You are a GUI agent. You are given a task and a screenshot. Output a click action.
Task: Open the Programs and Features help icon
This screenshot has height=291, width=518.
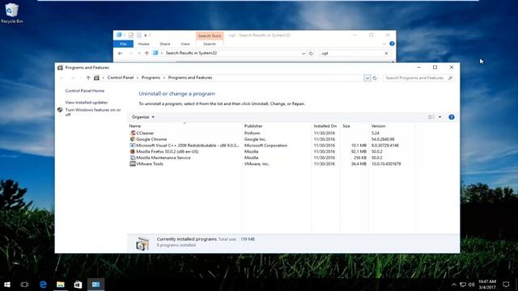pos(452,117)
